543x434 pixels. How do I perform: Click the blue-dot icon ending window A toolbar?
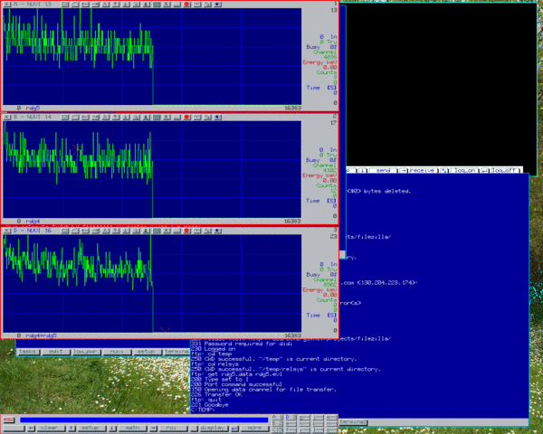(217, 5)
